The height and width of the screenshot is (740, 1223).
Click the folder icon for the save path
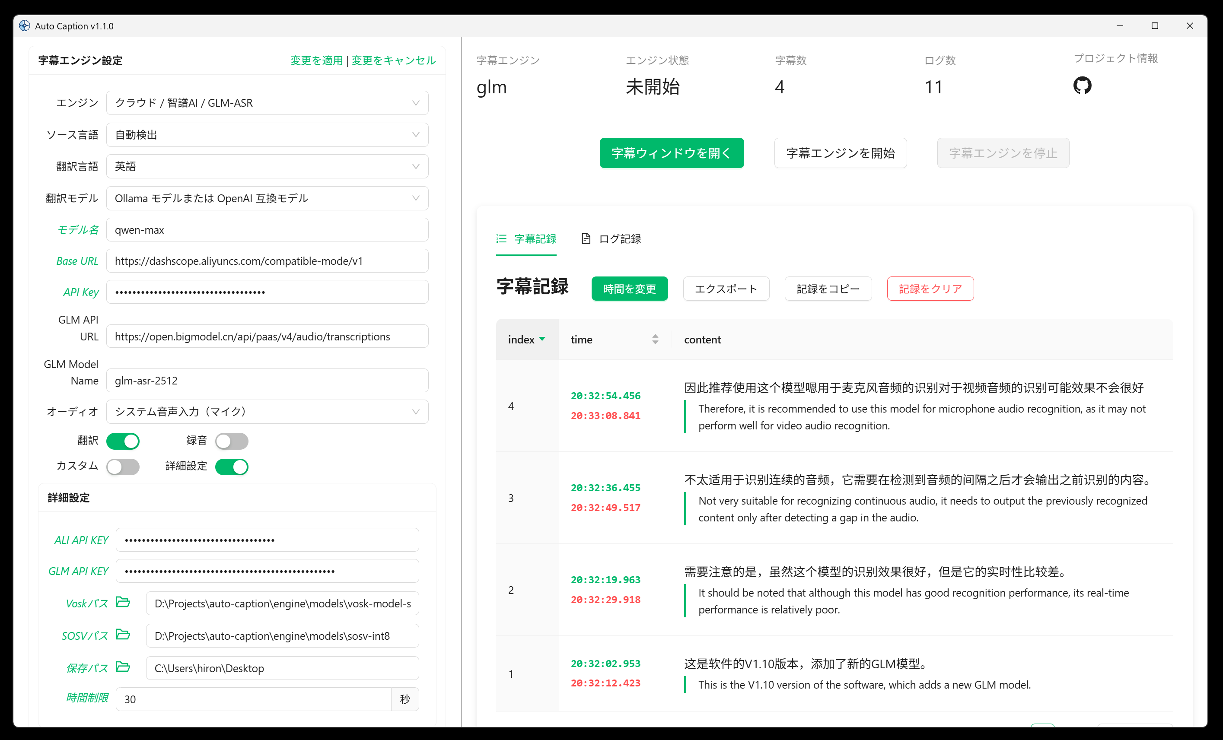point(123,667)
